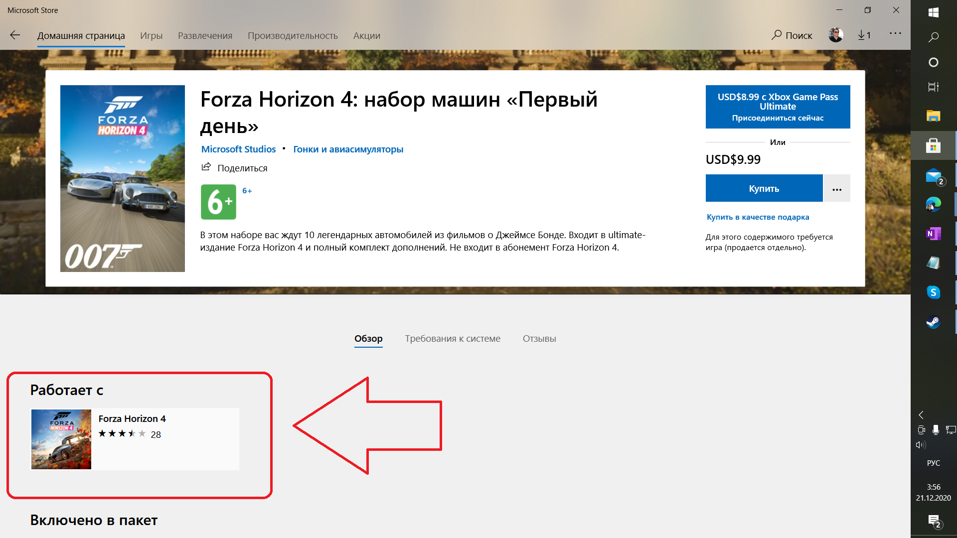Open Windows Start button
This screenshot has height=538, width=957.
(934, 12)
